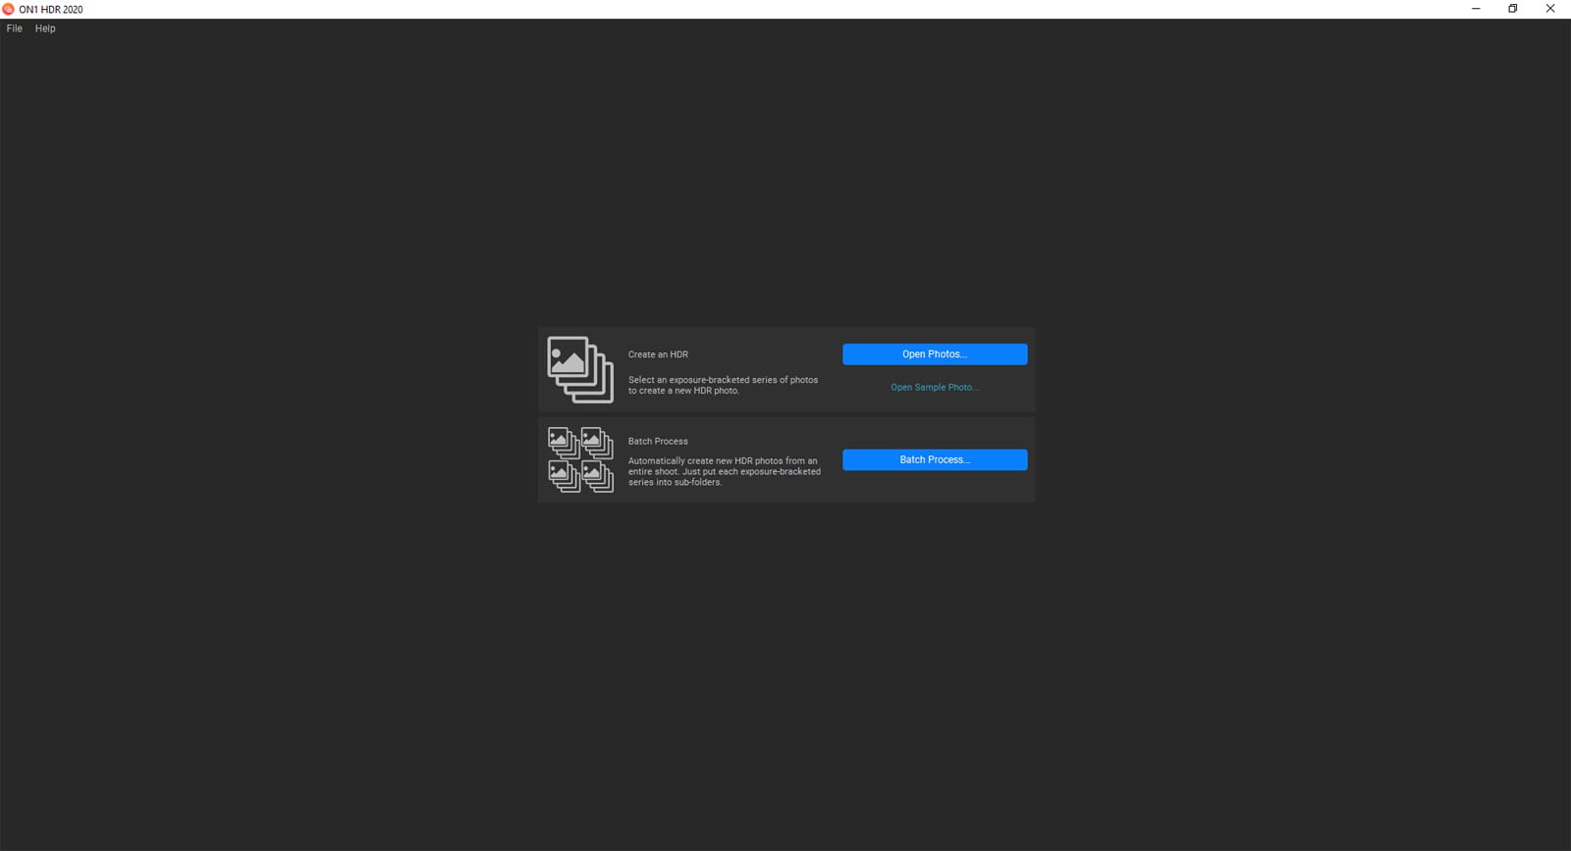Click the 'Automatically create new HDR photos' description

[x=725, y=471]
